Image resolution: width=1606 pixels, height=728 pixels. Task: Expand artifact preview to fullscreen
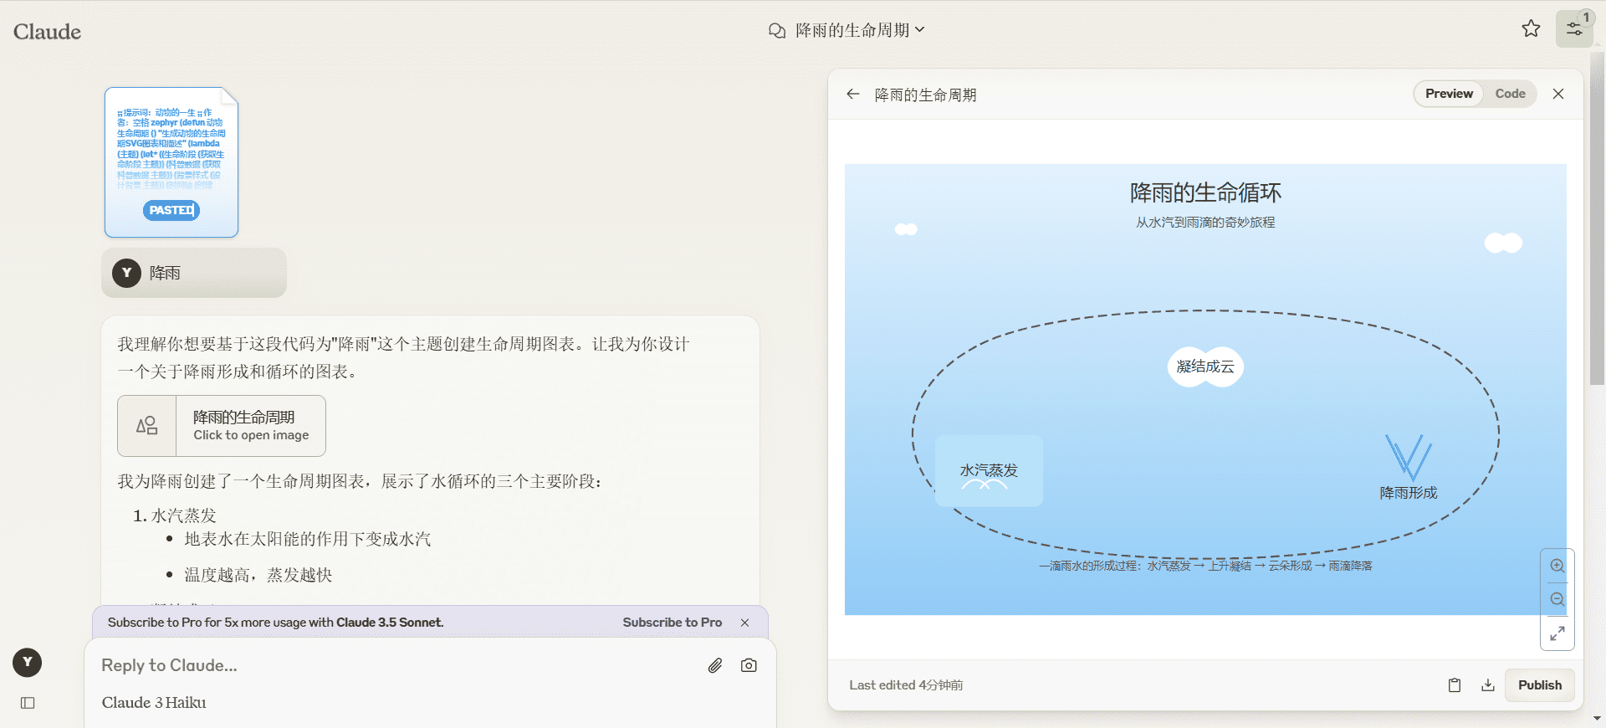coord(1557,633)
